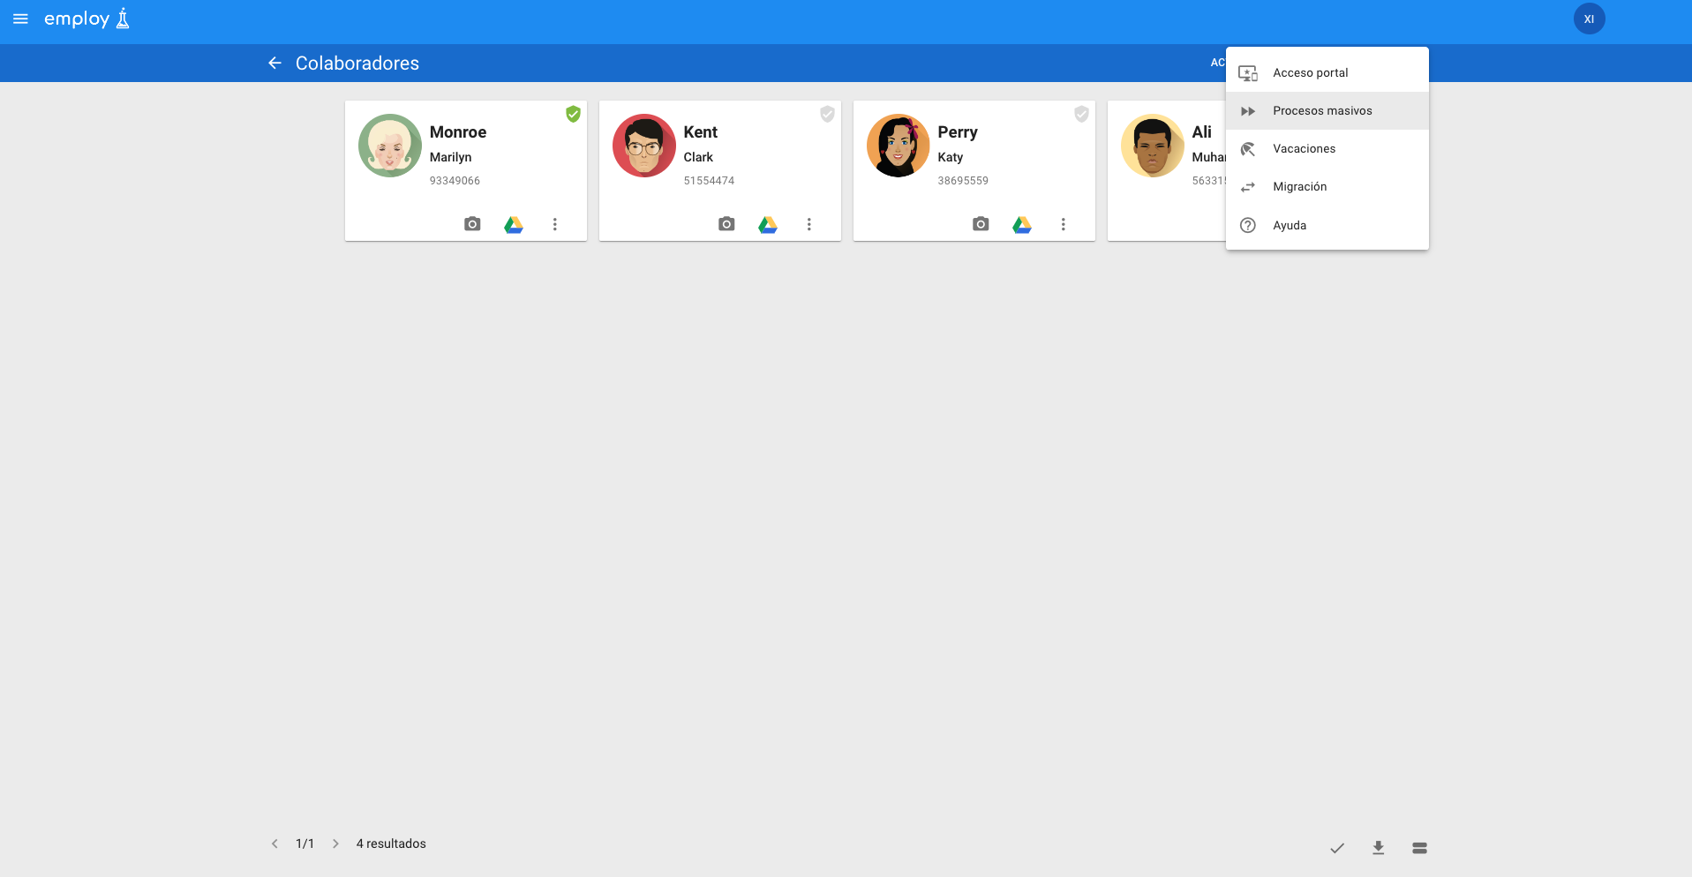This screenshot has height=877, width=1692.
Task: Open Google Drive for Perry
Action: click(x=1022, y=224)
